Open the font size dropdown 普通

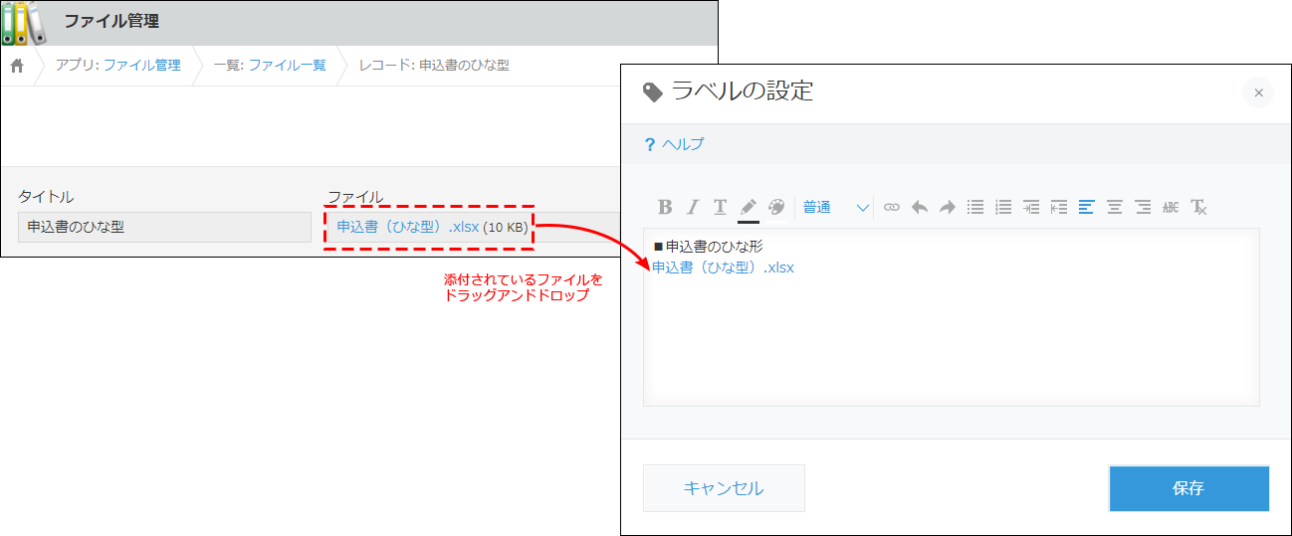click(836, 207)
